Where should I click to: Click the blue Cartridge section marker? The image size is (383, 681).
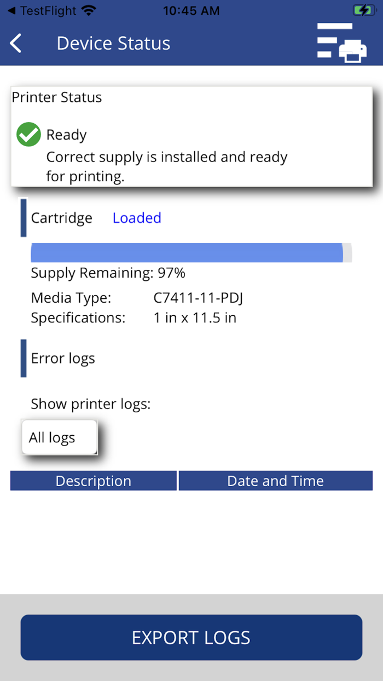pyautogui.click(x=22, y=217)
